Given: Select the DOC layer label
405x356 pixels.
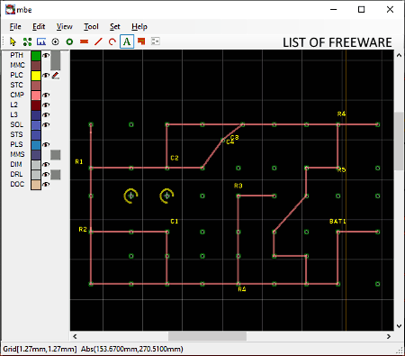Looking at the screenshot, I should 17,184.
